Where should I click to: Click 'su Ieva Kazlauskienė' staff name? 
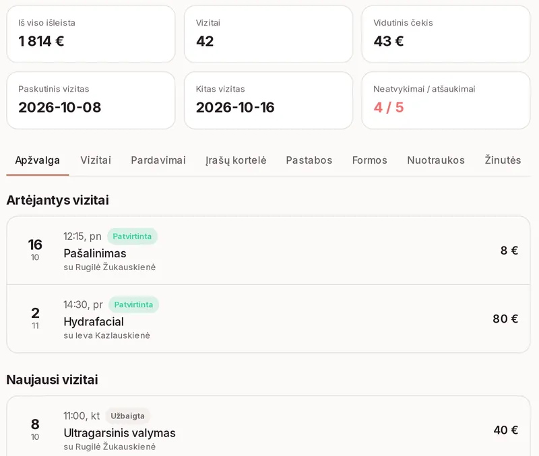tap(107, 335)
